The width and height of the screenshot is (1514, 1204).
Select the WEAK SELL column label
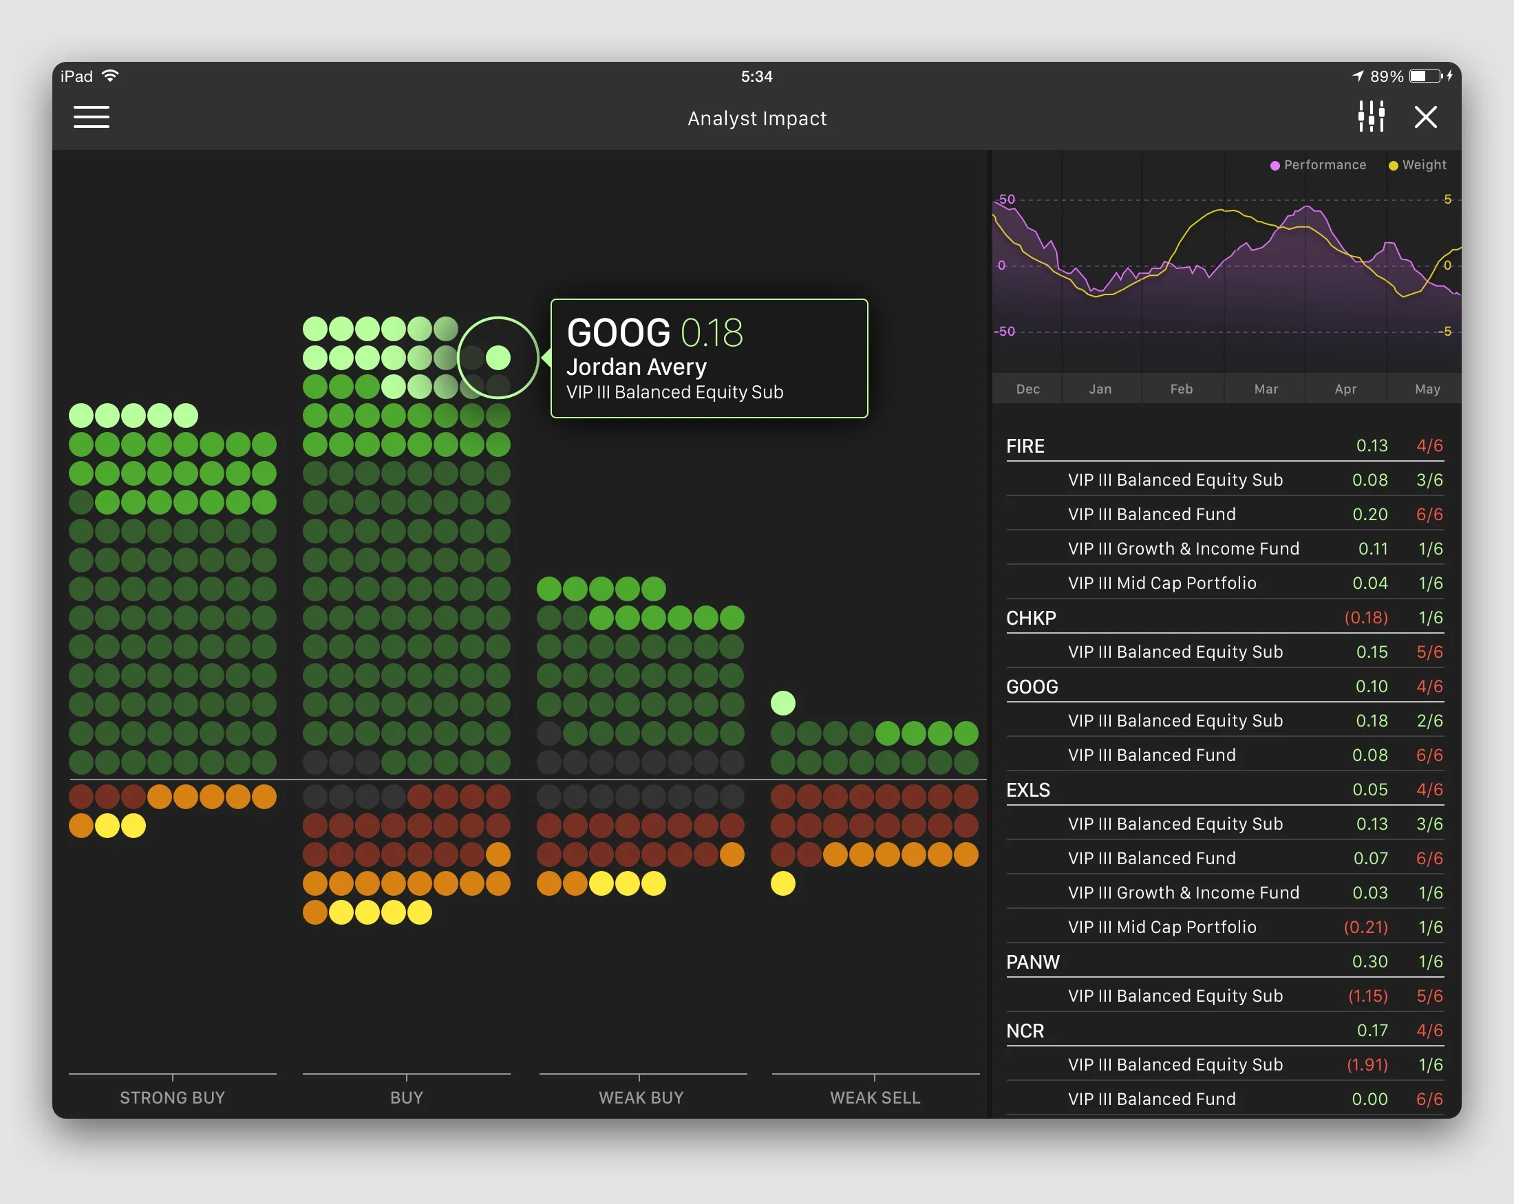click(875, 1097)
